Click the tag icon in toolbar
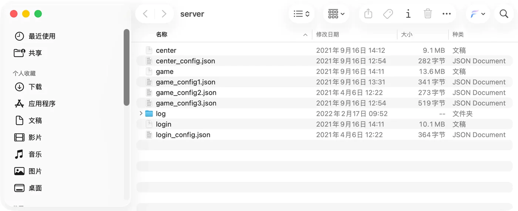518x211 pixels. (388, 14)
